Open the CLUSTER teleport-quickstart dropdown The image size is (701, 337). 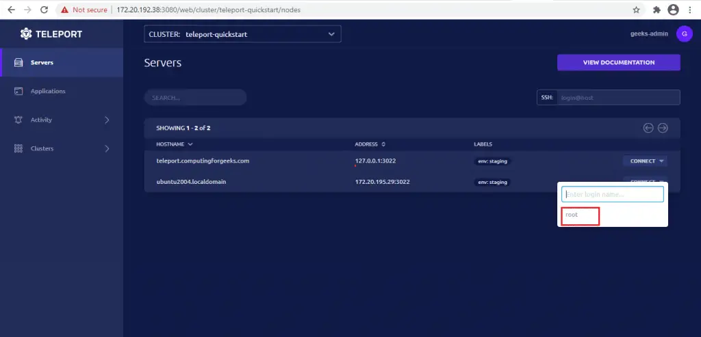242,34
